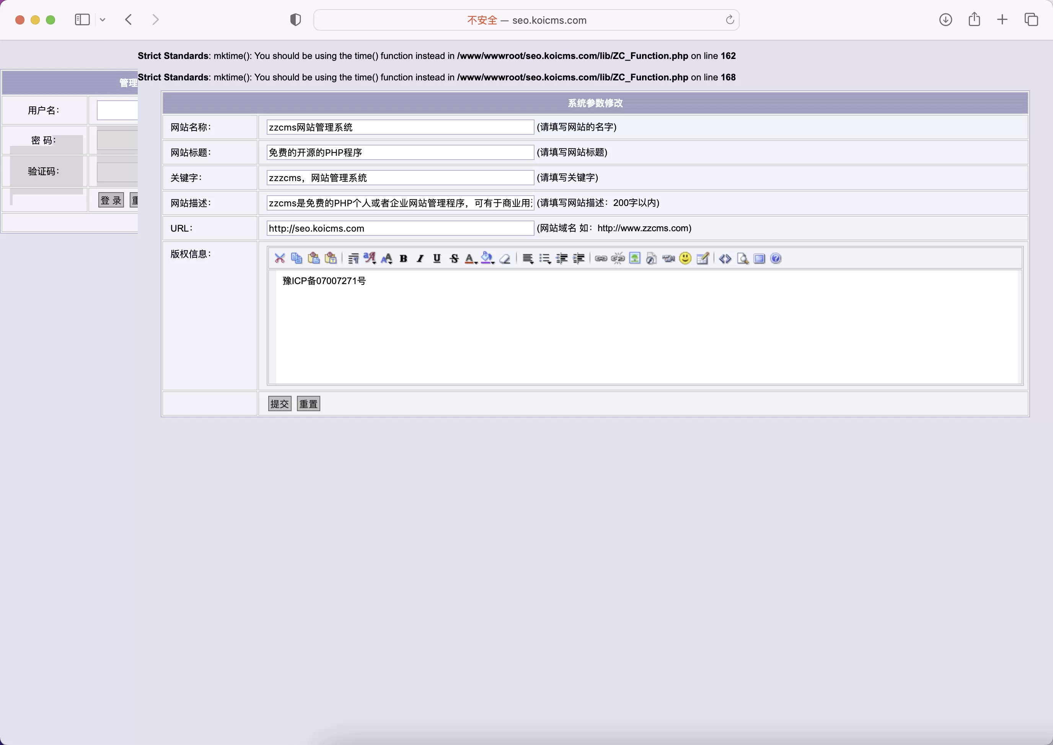Click the Copy icon in editor toolbar

[297, 258]
